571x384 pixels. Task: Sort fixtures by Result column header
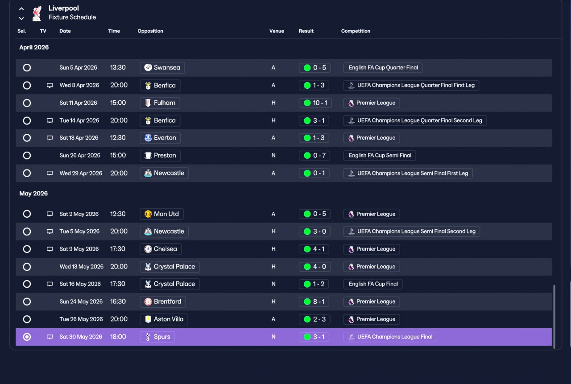click(306, 31)
